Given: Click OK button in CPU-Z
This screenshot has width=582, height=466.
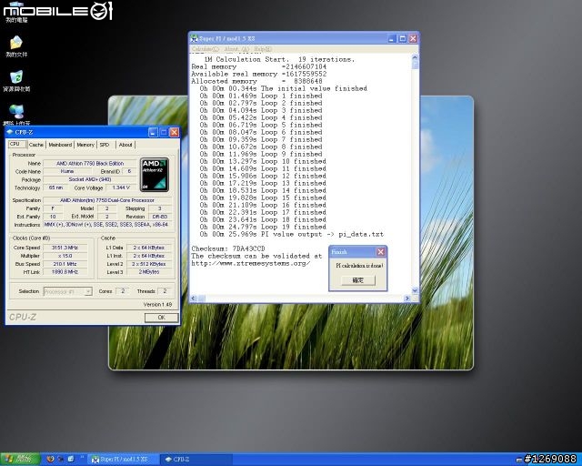Looking at the screenshot, I should click(162, 318).
